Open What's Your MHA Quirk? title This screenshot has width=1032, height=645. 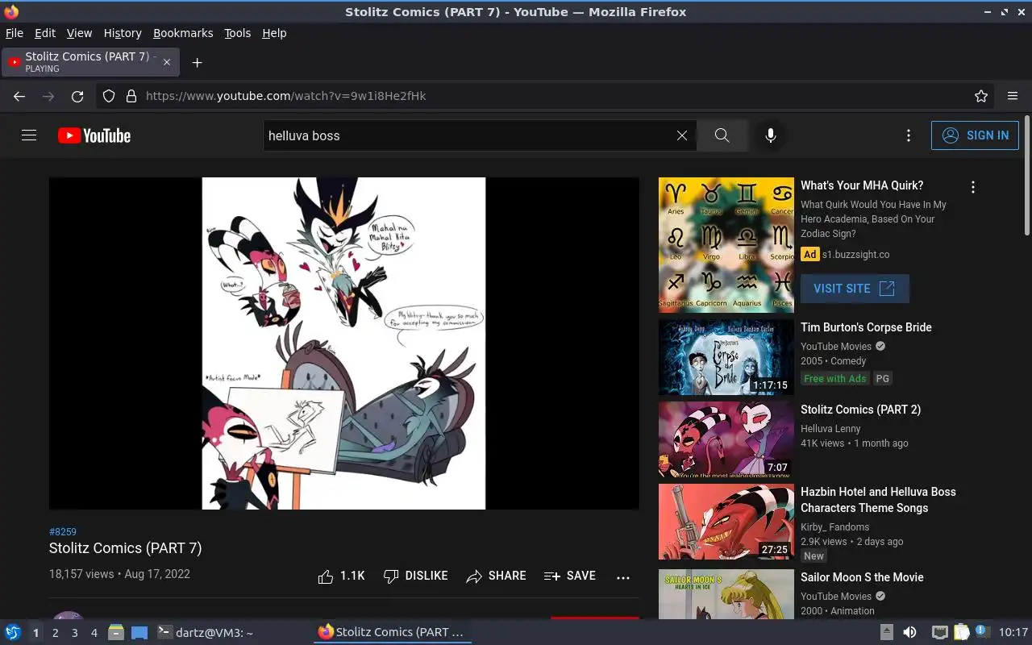[862, 185]
